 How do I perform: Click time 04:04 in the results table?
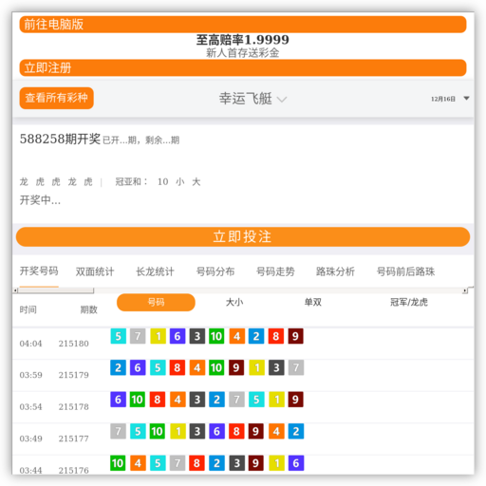click(x=30, y=344)
